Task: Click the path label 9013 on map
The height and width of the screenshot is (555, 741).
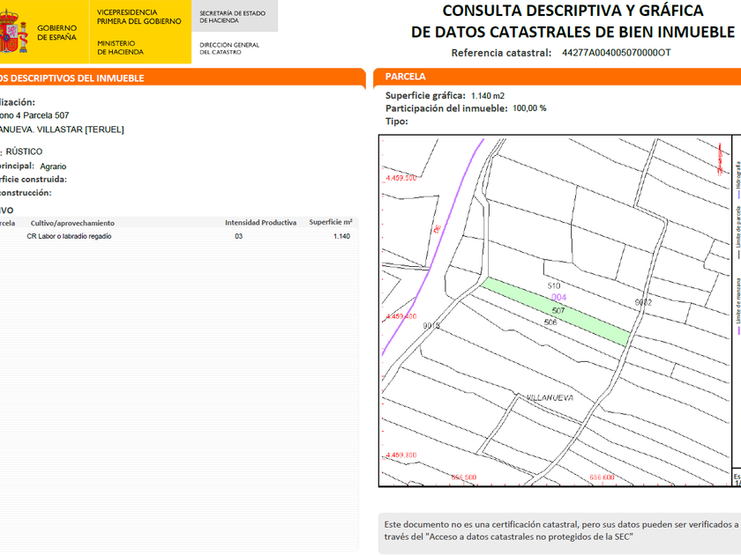Action: (x=431, y=326)
